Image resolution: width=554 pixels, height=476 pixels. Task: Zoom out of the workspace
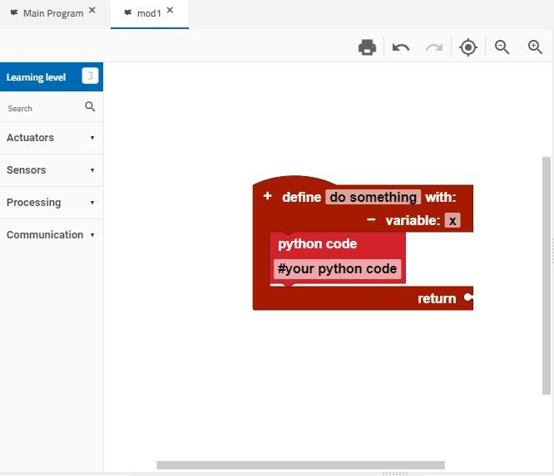[502, 47]
